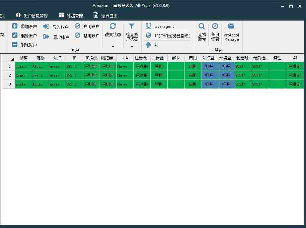The image size is (306, 228).
Task: Disable accounts with 禁用账户 button
Action: (77, 35)
